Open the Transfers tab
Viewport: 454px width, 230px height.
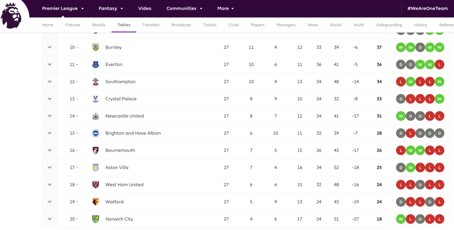[x=151, y=25]
